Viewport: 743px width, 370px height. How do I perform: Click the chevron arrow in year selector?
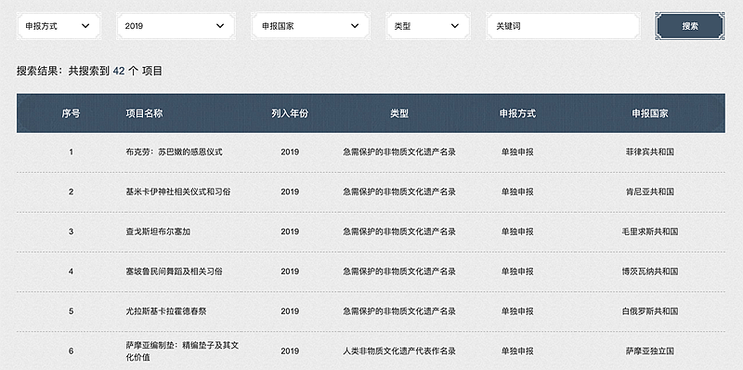coord(220,26)
